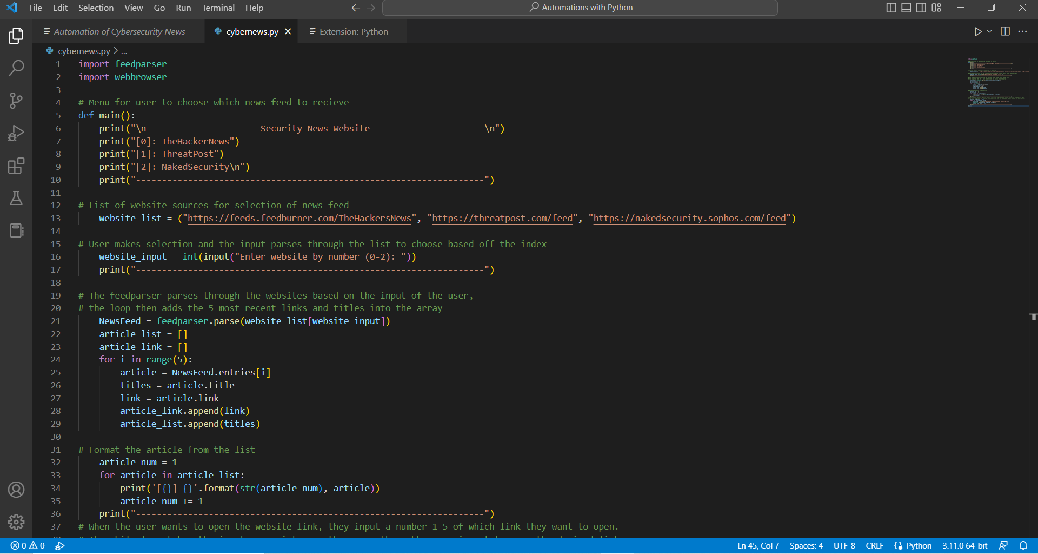Click 'article_link.append(link)' code line
This screenshot has height=554, width=1038.
pyautogui.click(x=185, y=411)
